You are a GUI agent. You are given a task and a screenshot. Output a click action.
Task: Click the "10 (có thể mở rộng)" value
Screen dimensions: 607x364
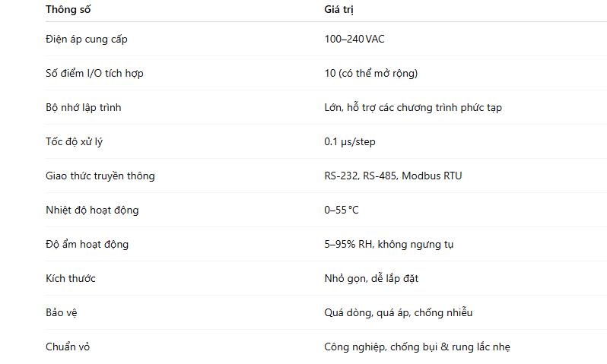(370, 73)
